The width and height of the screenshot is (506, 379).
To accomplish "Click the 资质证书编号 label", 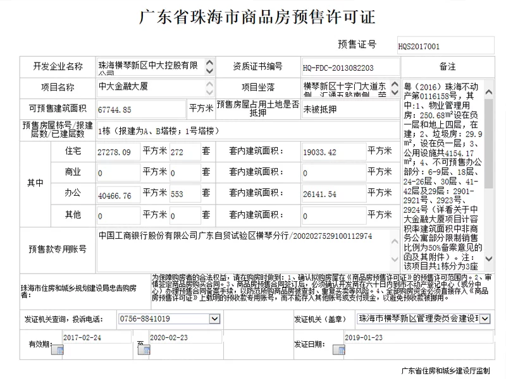I will pyautogui.click(x=257, y=67).
